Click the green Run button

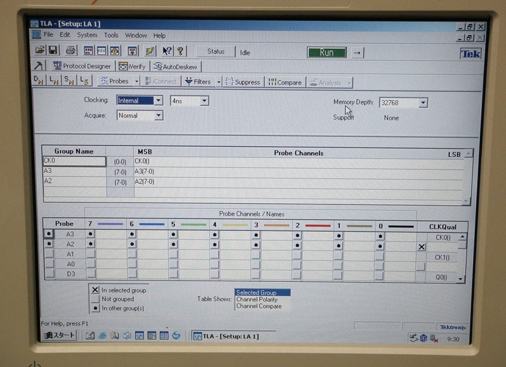click(x=327, y=53)
